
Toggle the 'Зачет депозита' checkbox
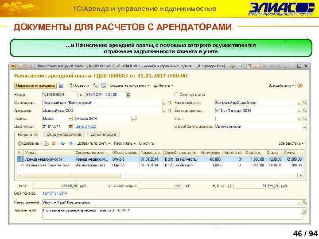tap(176, 95)
